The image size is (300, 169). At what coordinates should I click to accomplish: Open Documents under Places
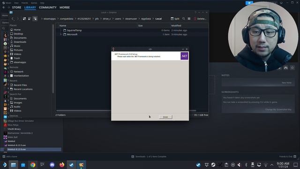click(18, 38)
